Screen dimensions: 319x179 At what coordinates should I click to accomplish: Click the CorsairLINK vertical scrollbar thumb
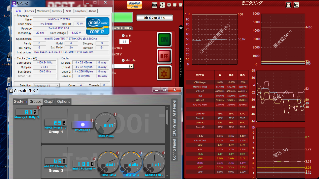point(168,117)
